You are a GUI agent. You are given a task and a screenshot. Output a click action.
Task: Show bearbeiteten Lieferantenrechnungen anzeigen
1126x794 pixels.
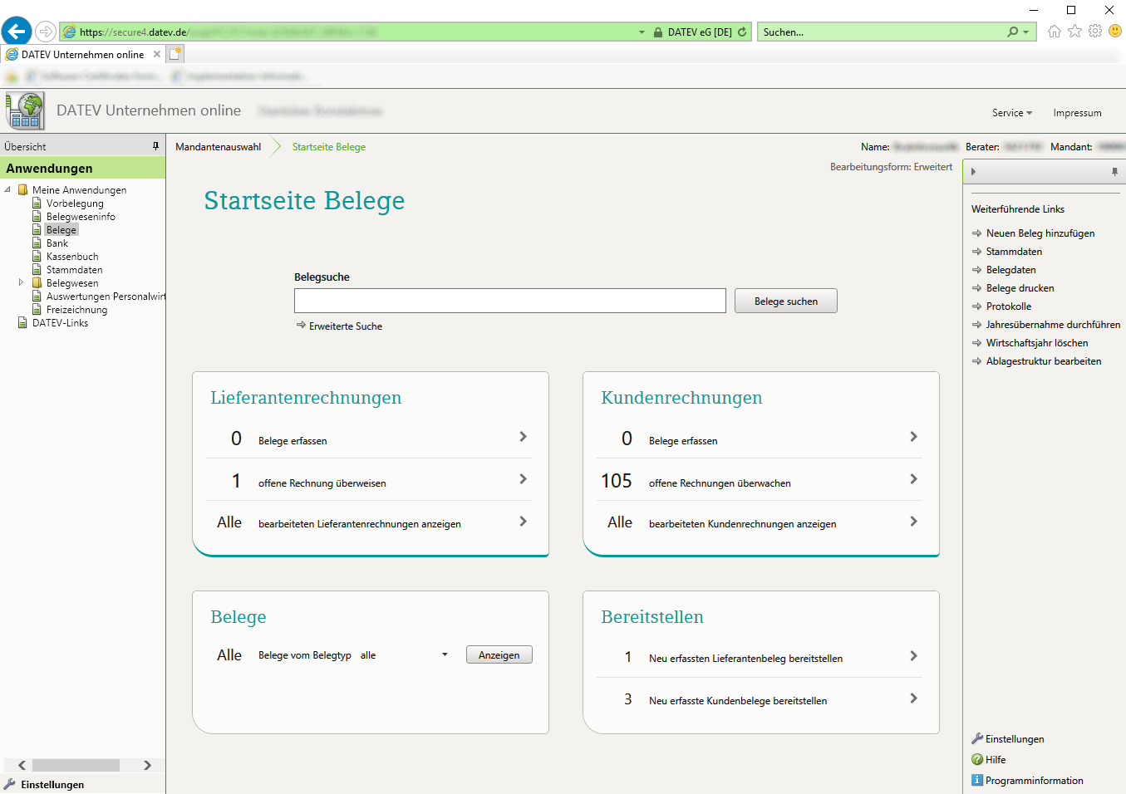(x=369, y=522)
